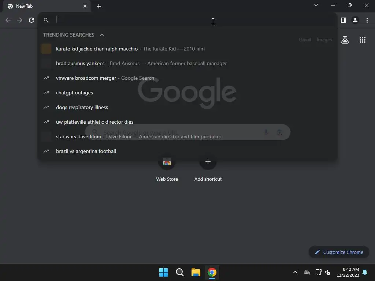
Task: Click the trending icon beside dogs respiratory illness
Action: click(x=46, y=107)
